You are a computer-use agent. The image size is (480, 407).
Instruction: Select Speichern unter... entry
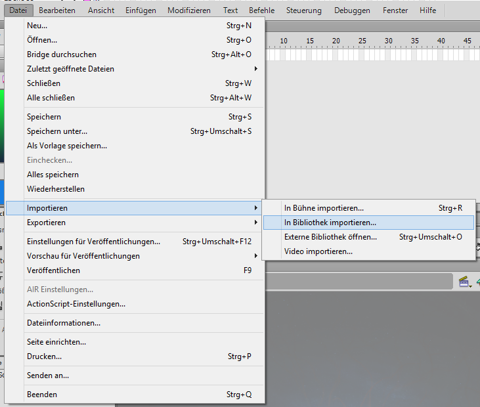135,131
